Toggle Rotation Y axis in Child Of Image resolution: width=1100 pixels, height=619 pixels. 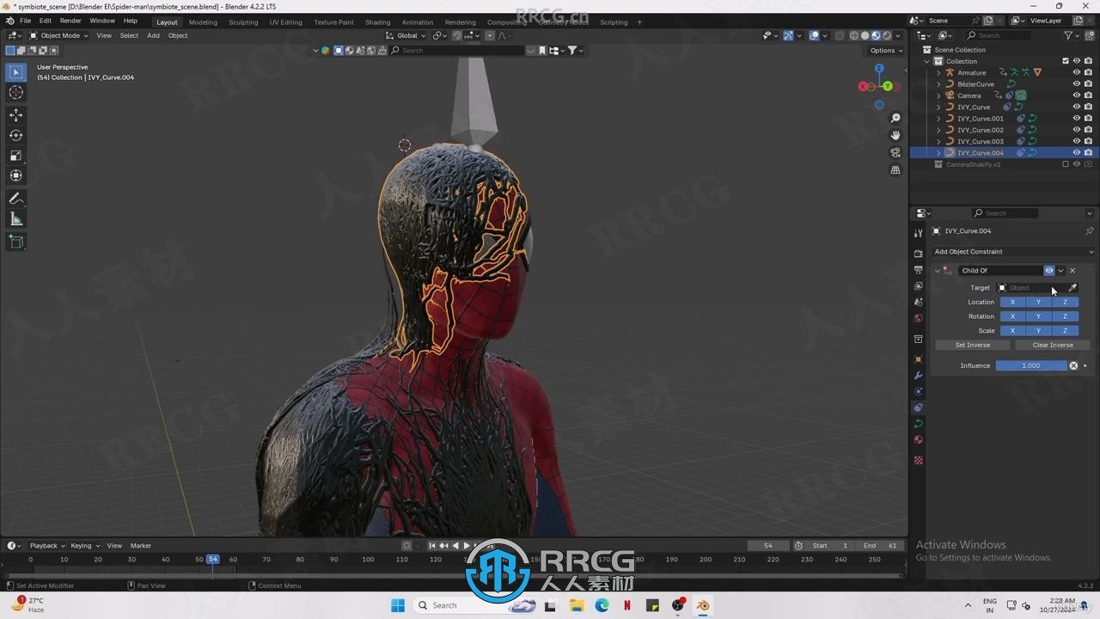pyautogui.click(x=1038, y=316)
